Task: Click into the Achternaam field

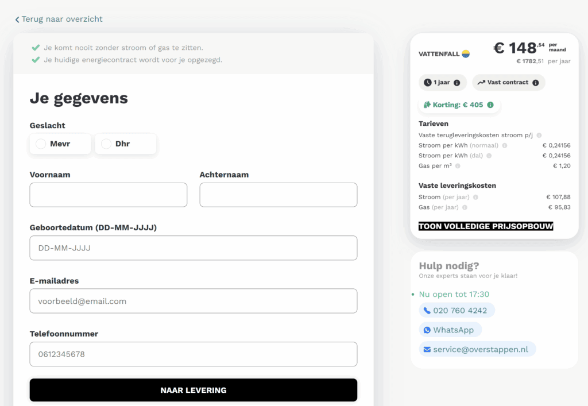Action: tap(278, 195)
